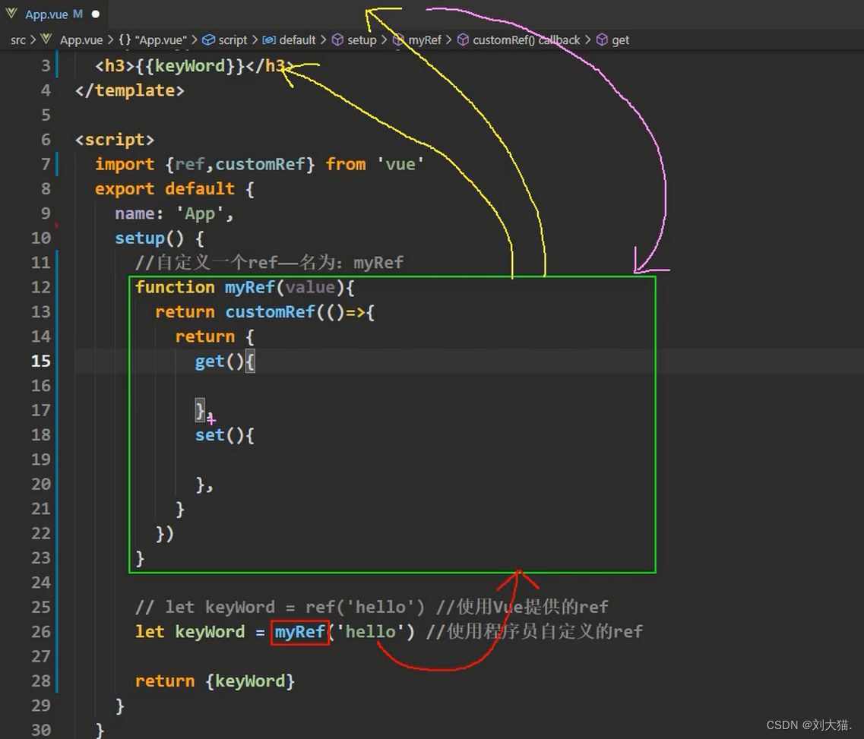
Task: Open the default breadcrumb segment
Action: coord(298,39)
